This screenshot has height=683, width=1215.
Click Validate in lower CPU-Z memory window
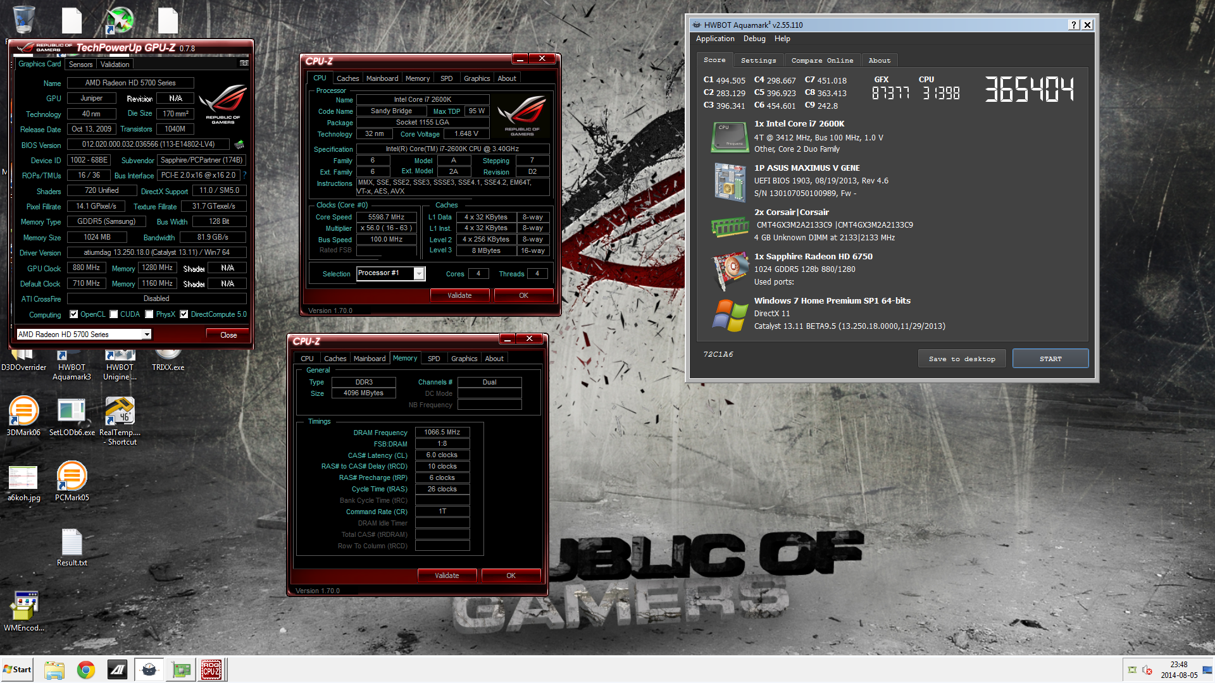[x=447, y=575]
